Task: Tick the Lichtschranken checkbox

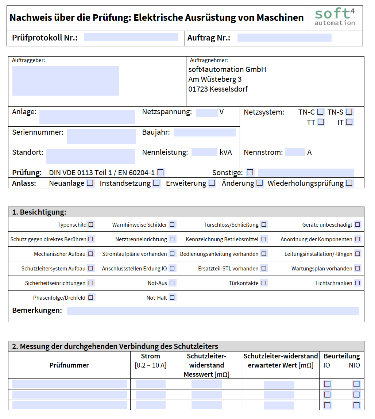Action: pos(357,283)
